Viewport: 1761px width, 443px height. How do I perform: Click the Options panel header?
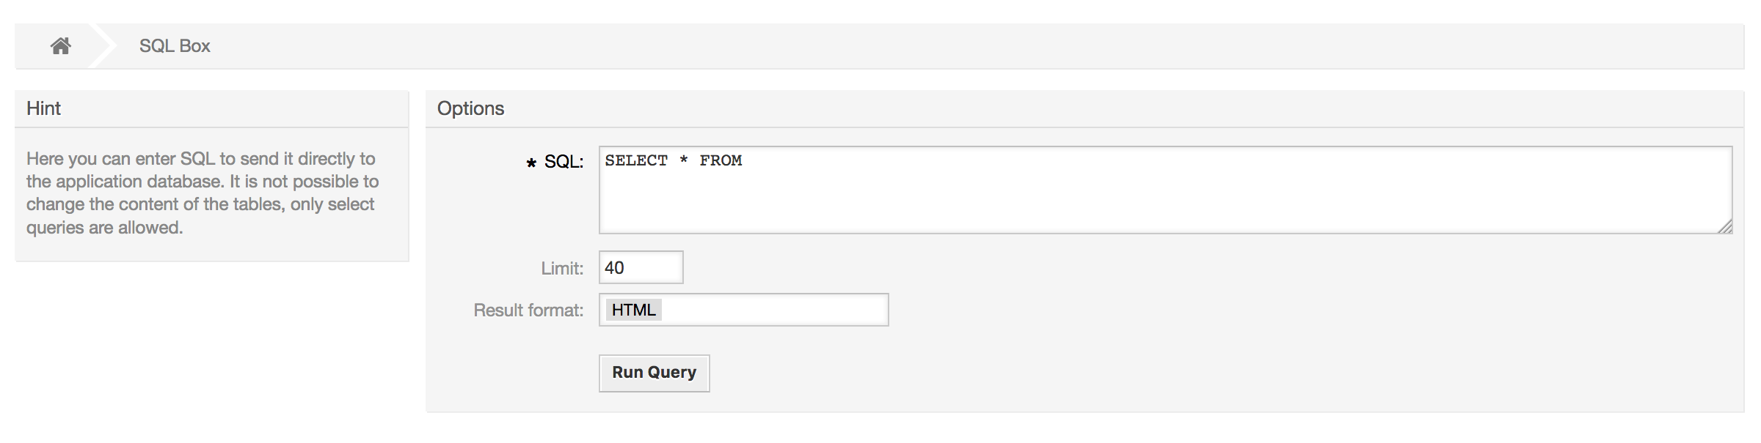pyautogui.click(x=470, y=108)
